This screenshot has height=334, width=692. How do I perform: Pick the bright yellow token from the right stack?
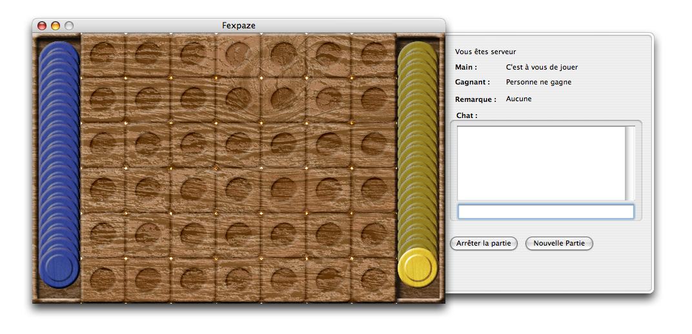tap(418, 267)
